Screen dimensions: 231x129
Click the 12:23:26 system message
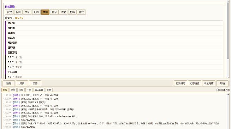[x=30, y=96]
